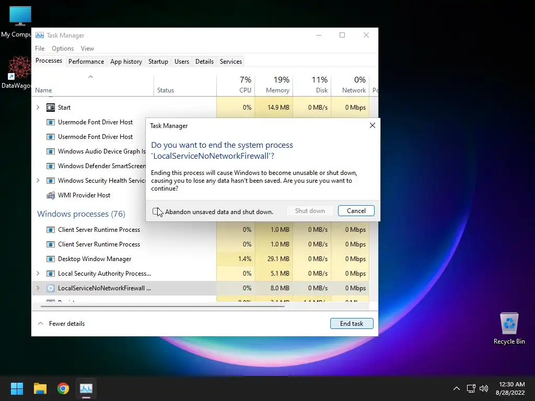Screen dimensions: 535x401
Task: Click Desktop Window Manager process icon
Action: pos(51,259)
